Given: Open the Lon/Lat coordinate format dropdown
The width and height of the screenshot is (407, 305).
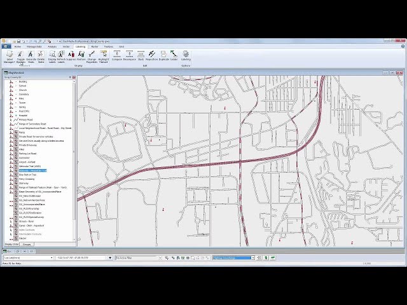Looking at the screenshot, I should [x=28, y=258].
